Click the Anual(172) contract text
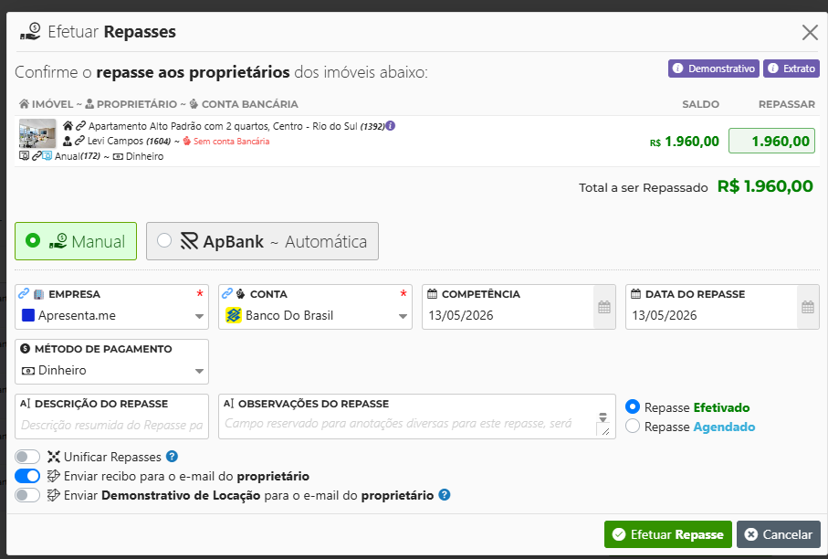The image size is (828, 559). point(77,156)
